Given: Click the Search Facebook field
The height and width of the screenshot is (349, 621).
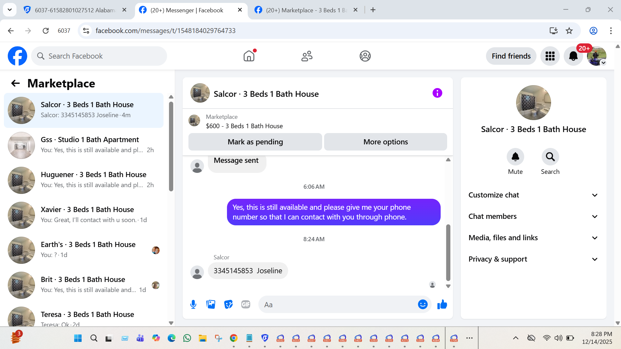Looking at the screenshot, I should coord(99,56).
